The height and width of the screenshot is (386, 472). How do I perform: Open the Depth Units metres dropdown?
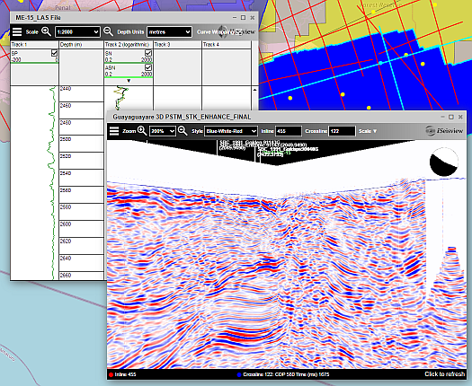pyautogui.click(x=169, y=31)
